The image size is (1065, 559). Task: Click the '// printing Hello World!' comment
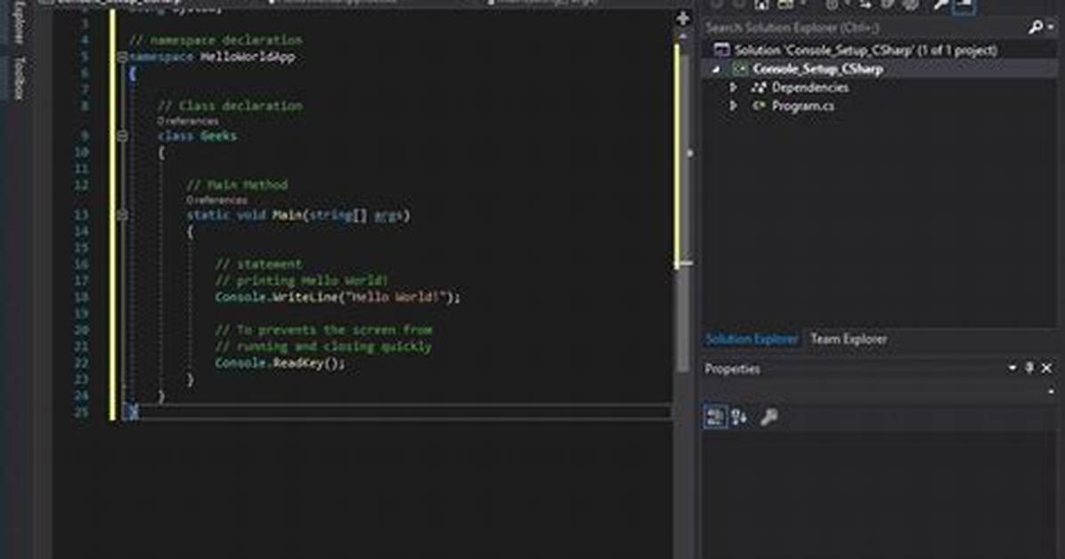[x=302, y=280]
